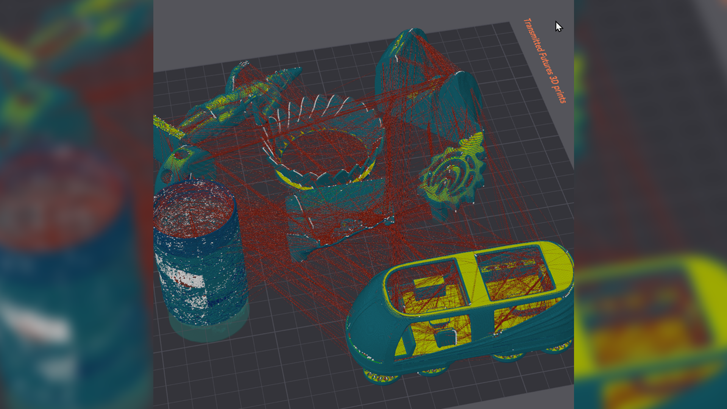Click the 'Transmitted Futures 3D prints' caption
The image size is (727, 409).
click(x=544, y=61)
